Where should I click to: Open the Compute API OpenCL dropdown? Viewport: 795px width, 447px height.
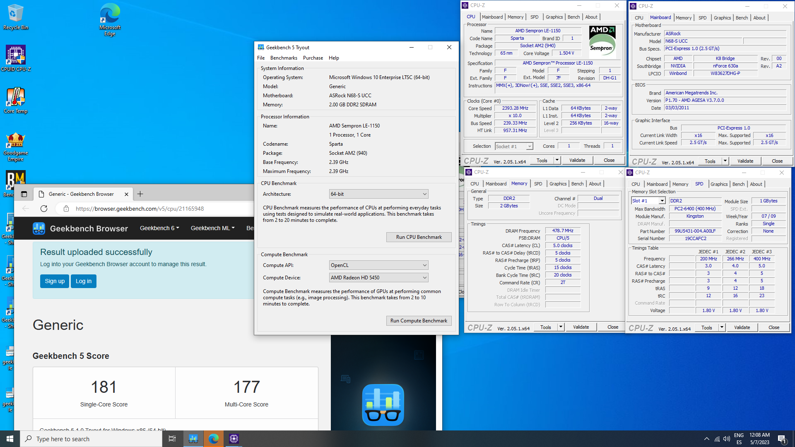(378, 265)
